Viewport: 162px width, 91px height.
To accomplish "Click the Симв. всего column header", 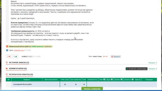I will (x=65, y=80).
